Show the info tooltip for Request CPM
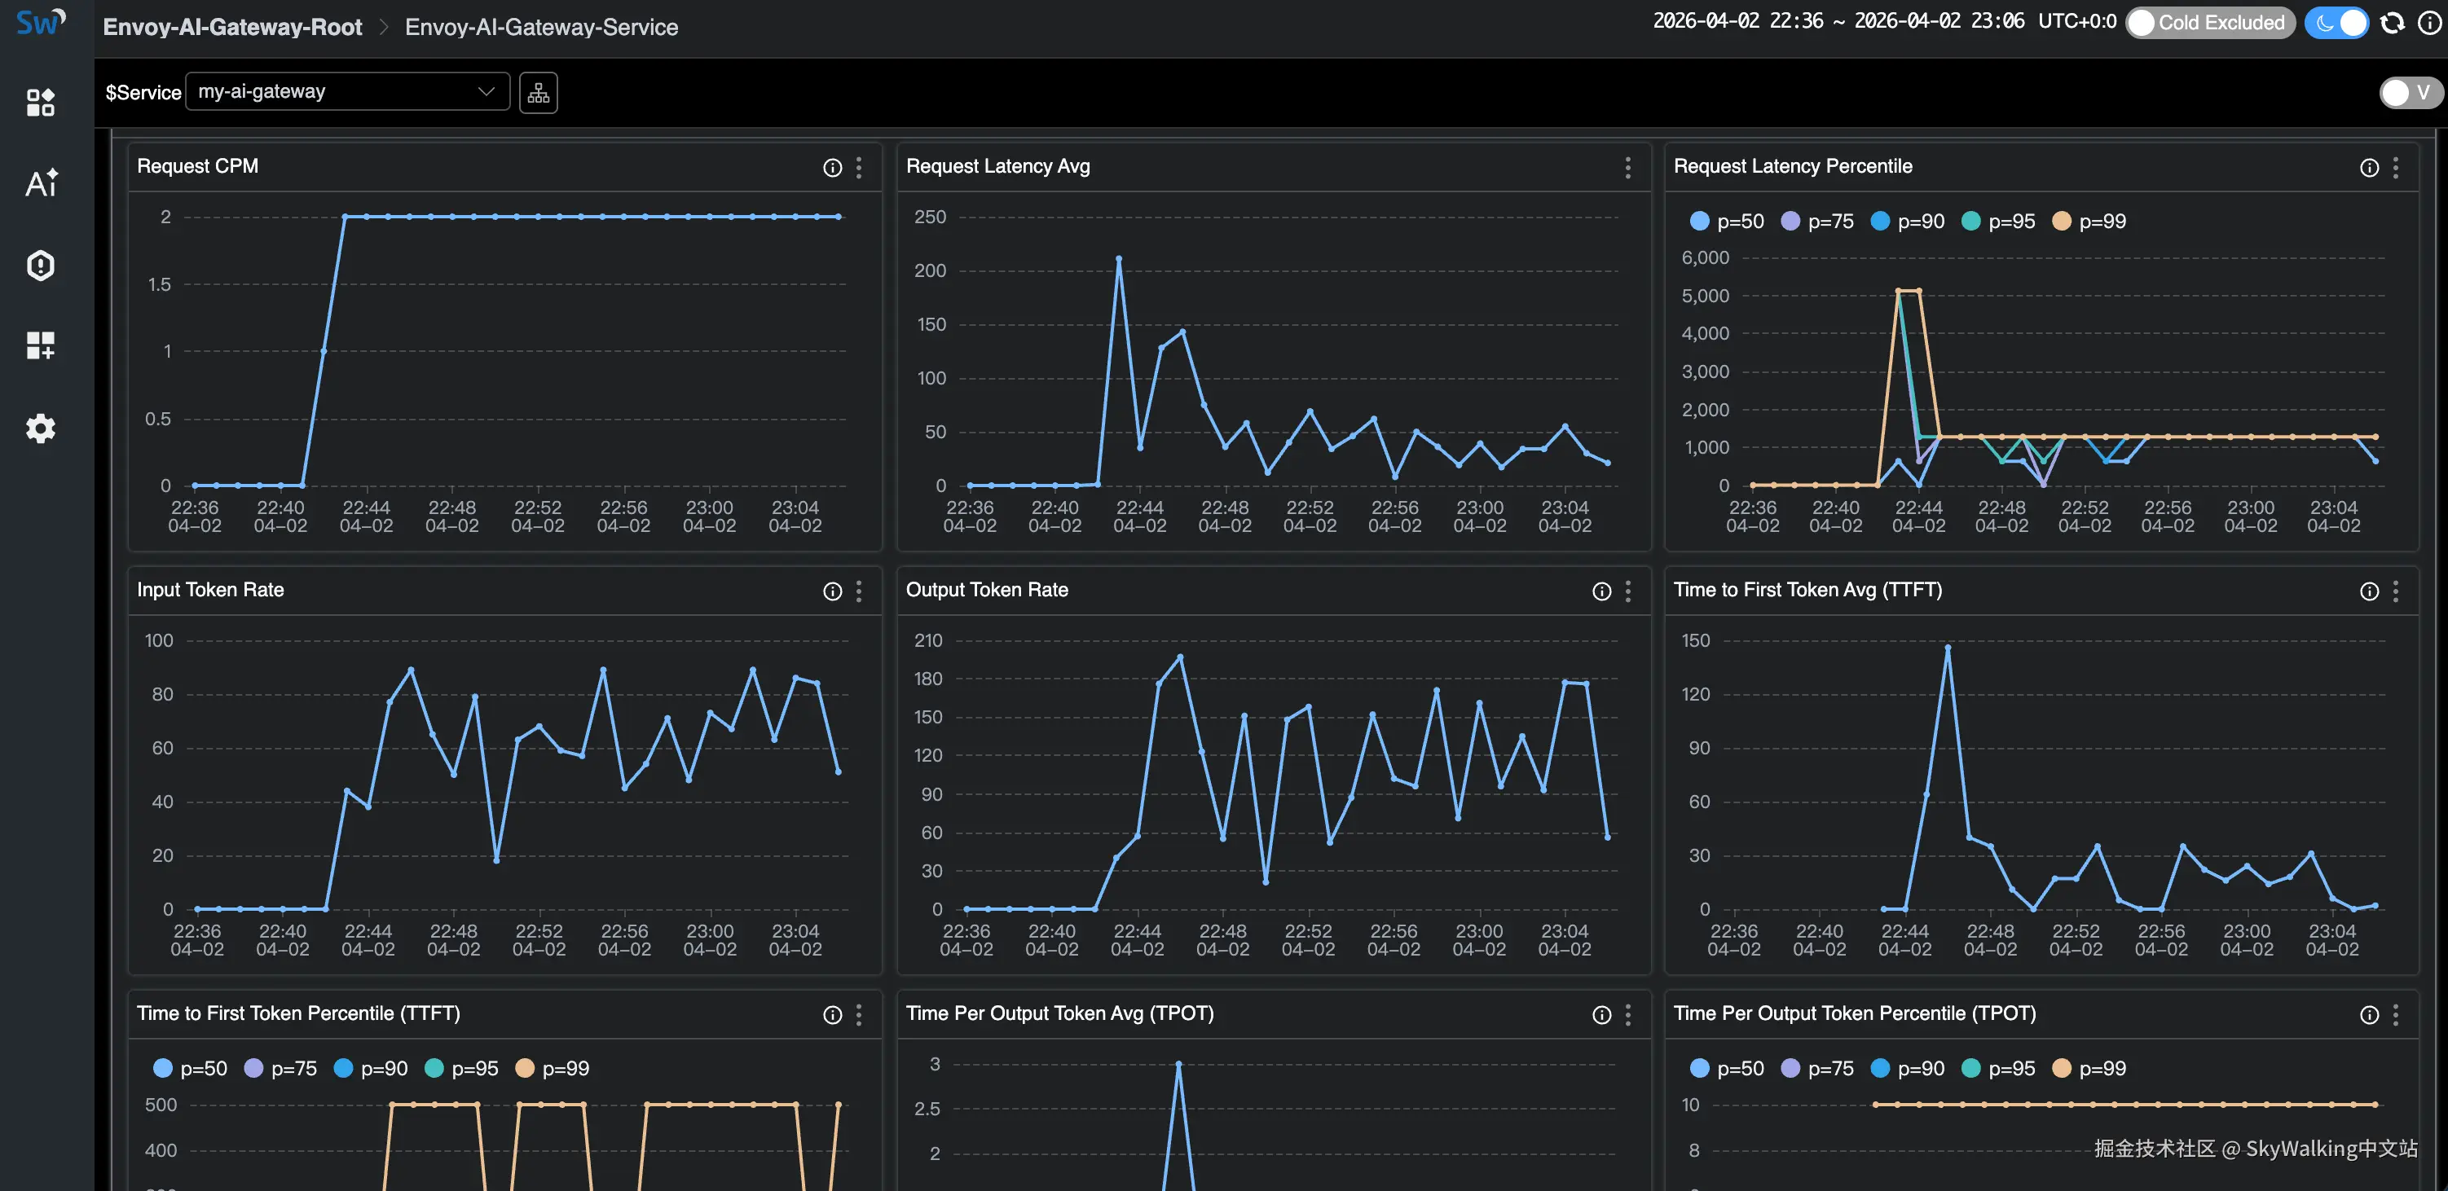The width and height of the screenshot is (2448, 1191). pyautogui.click(x=831, y=168)
